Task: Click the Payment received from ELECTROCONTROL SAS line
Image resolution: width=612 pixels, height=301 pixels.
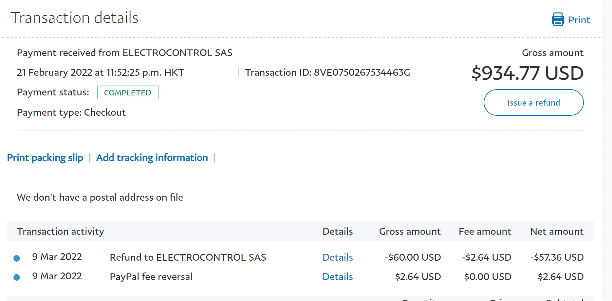Action: pyautogui.click(x=125, y=53)
